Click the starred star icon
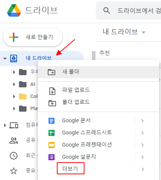161x180 pixels. tap(14, 171)
